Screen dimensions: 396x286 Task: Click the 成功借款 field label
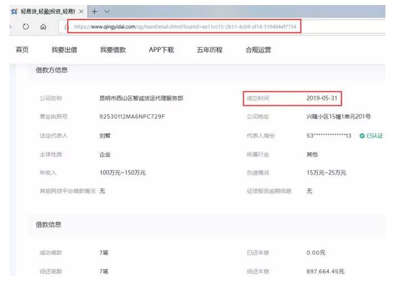(x=51, y=253)
